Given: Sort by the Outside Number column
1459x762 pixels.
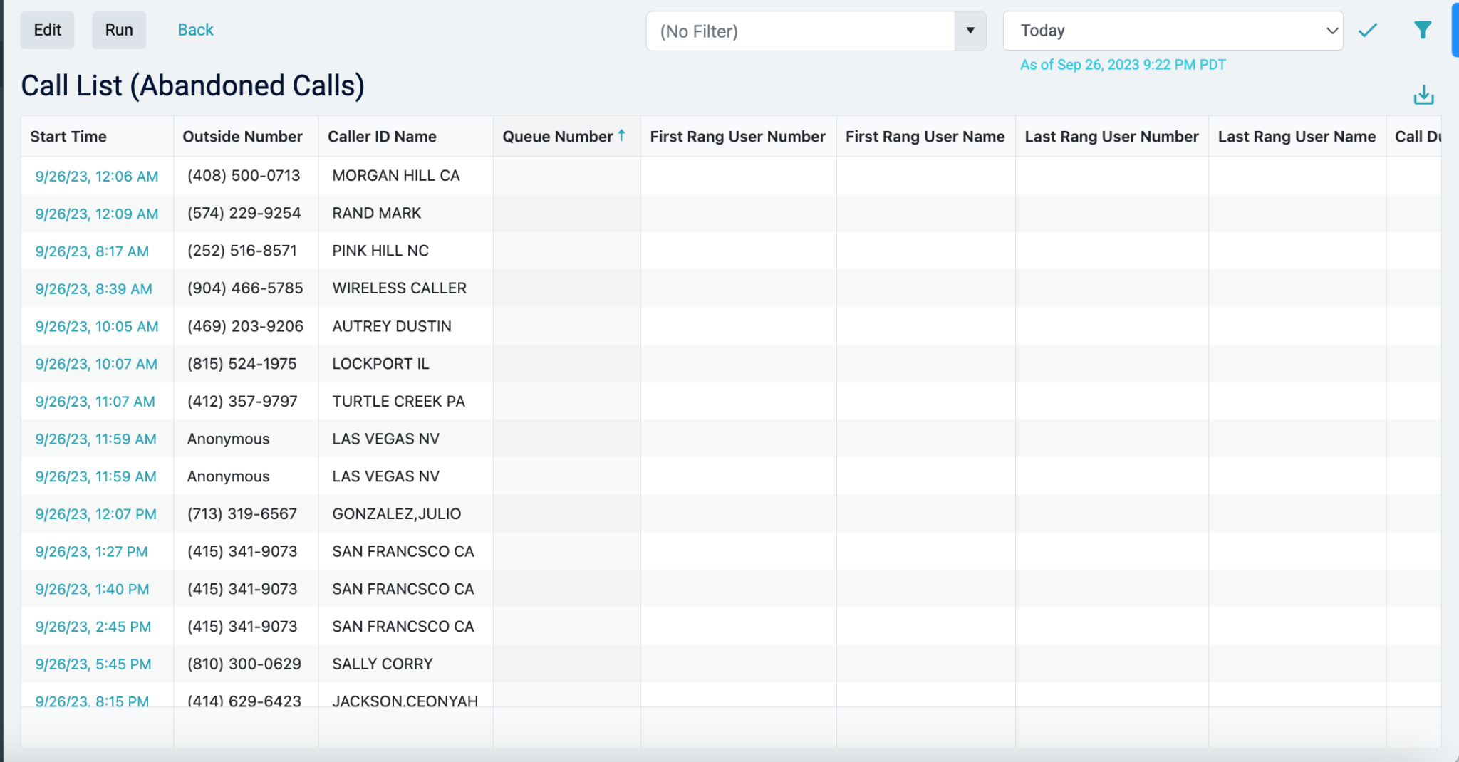Looking at the screenshot, I should point(243,136).
